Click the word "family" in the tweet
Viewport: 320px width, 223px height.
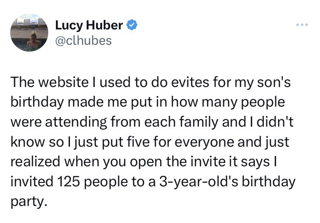(x=205, y=123)
